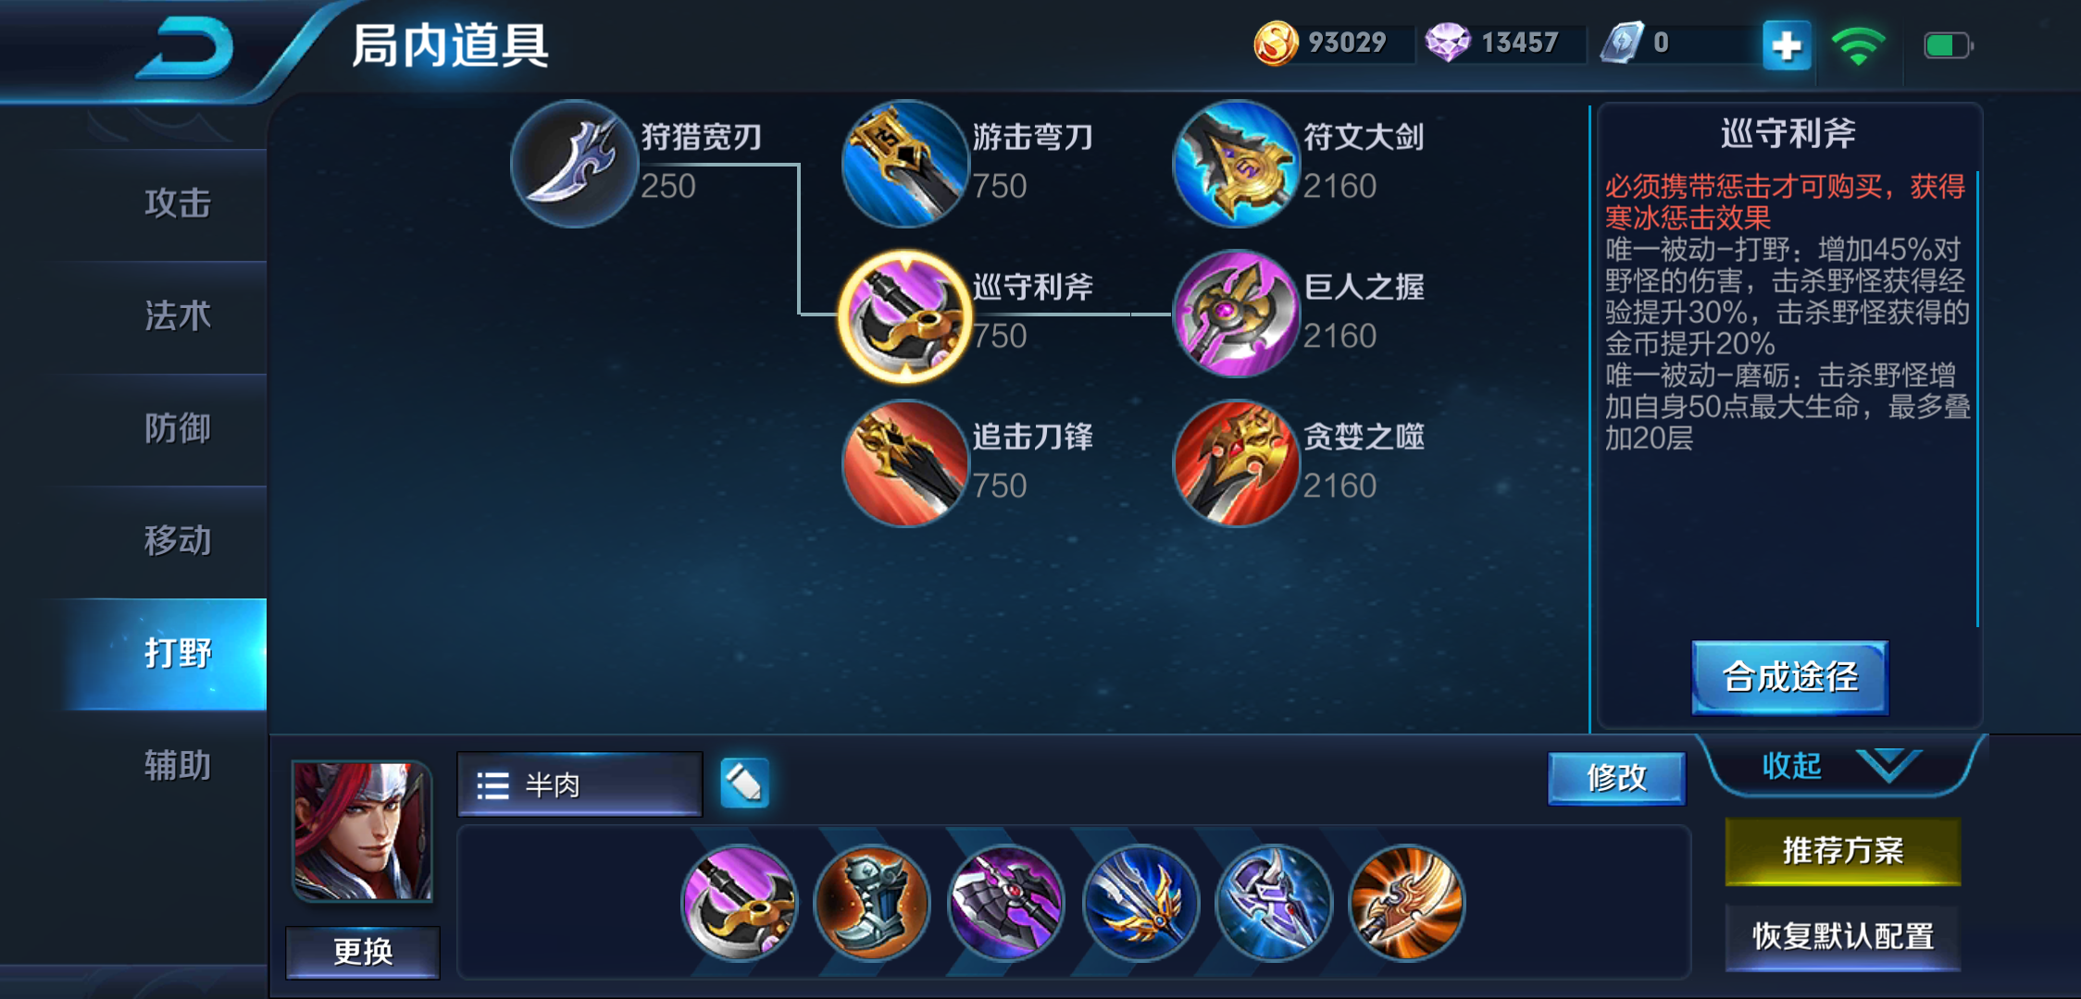The height and width of the screenshot is (999, 2081).
Task: Click the hero portrait thumbnail
Action: pos(363,831)
